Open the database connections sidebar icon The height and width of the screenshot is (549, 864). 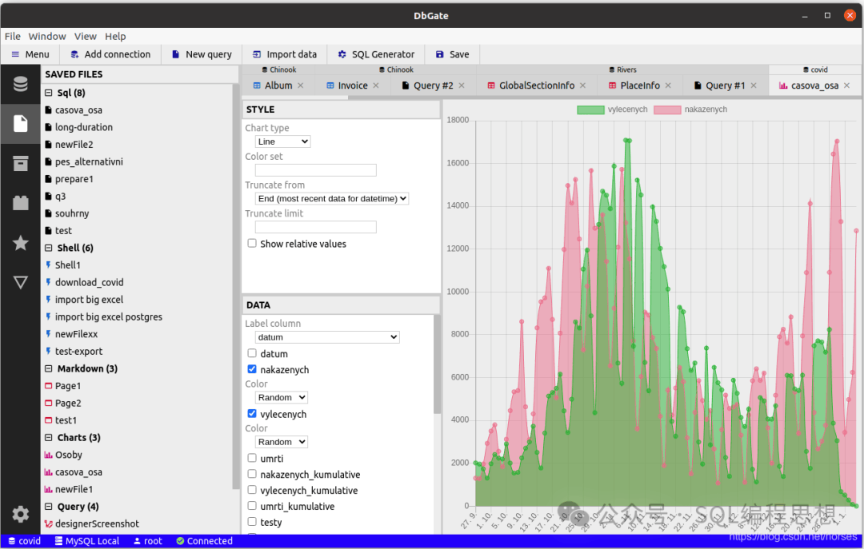coord(20,84)
